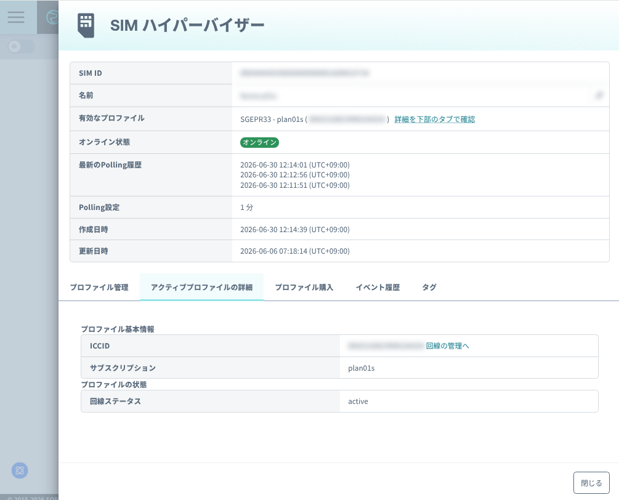
Task: Click the polling entry 2026-06-30 12:11:51
Action: click(295, 185)
